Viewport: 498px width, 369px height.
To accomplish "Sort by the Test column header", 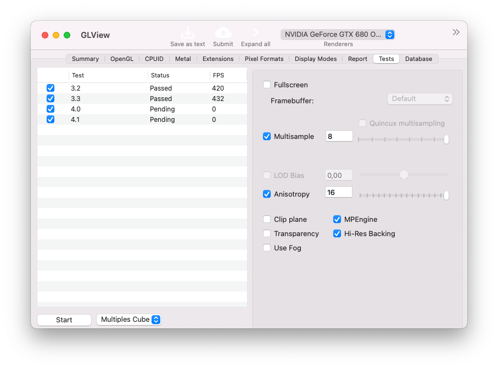I will coord(108,75).
